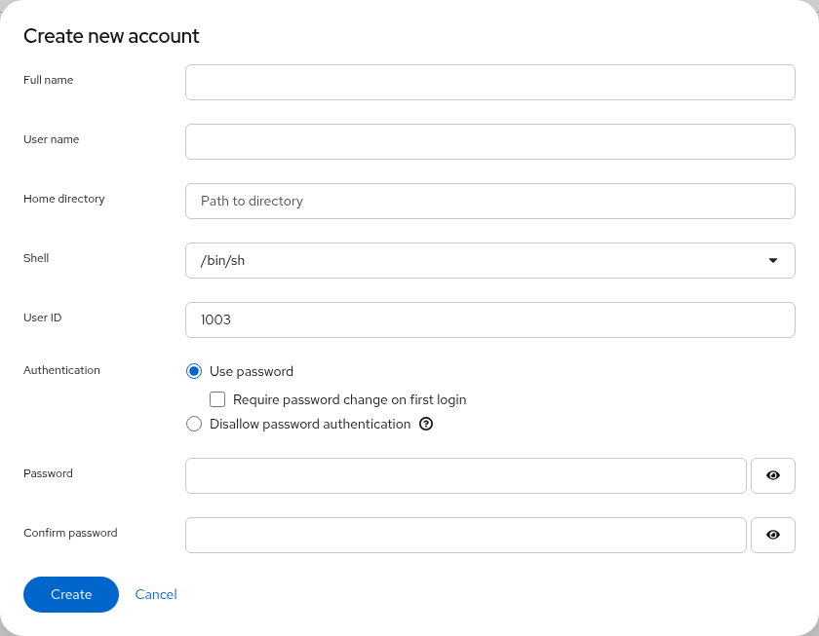Focus the Password entry field
This screenshot has width=819, height=636.
465,475
